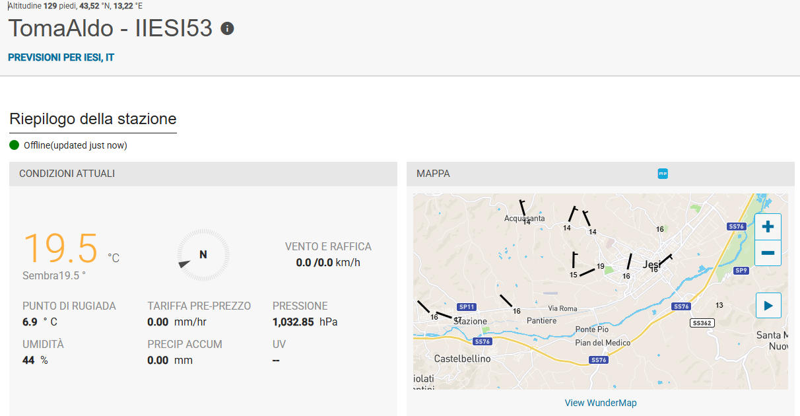Viewport: 800px width, 416px height.
Task: Click the Jesi city label on map
Action: pyautogui.click(x=651, y=264)
